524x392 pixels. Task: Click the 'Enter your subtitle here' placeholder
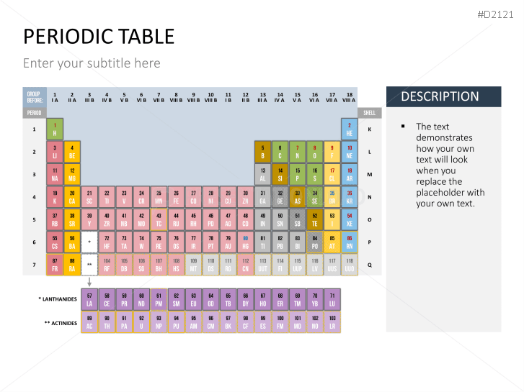92,63
